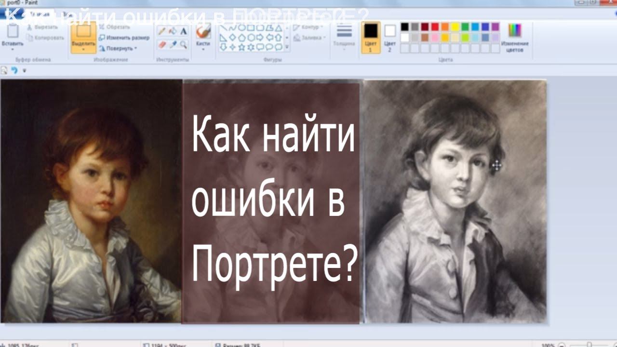This screenshot has height=347, width=617.
Task: Open the Заливка (Fill) dropdown
Action: pyautogui.click(x=308, y=37)
